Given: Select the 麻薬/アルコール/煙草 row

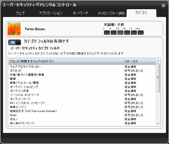Looking at the screenshot, I should pyautogui.click(x=82, y=83).
